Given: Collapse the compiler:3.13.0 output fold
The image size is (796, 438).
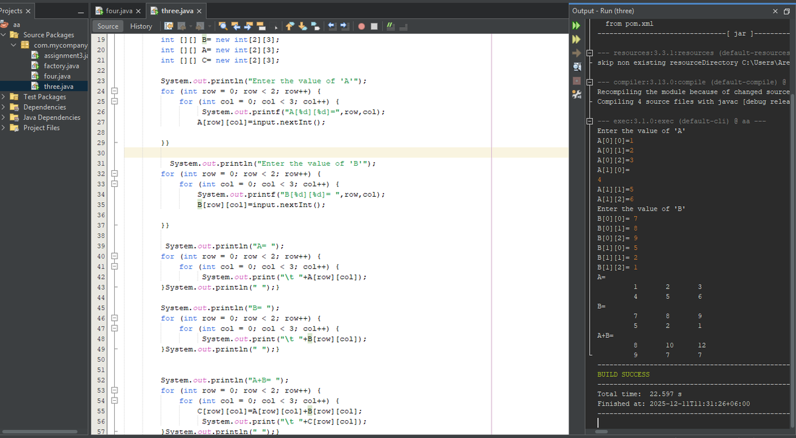Looking at the screenshot, I should tap(590, 82).
